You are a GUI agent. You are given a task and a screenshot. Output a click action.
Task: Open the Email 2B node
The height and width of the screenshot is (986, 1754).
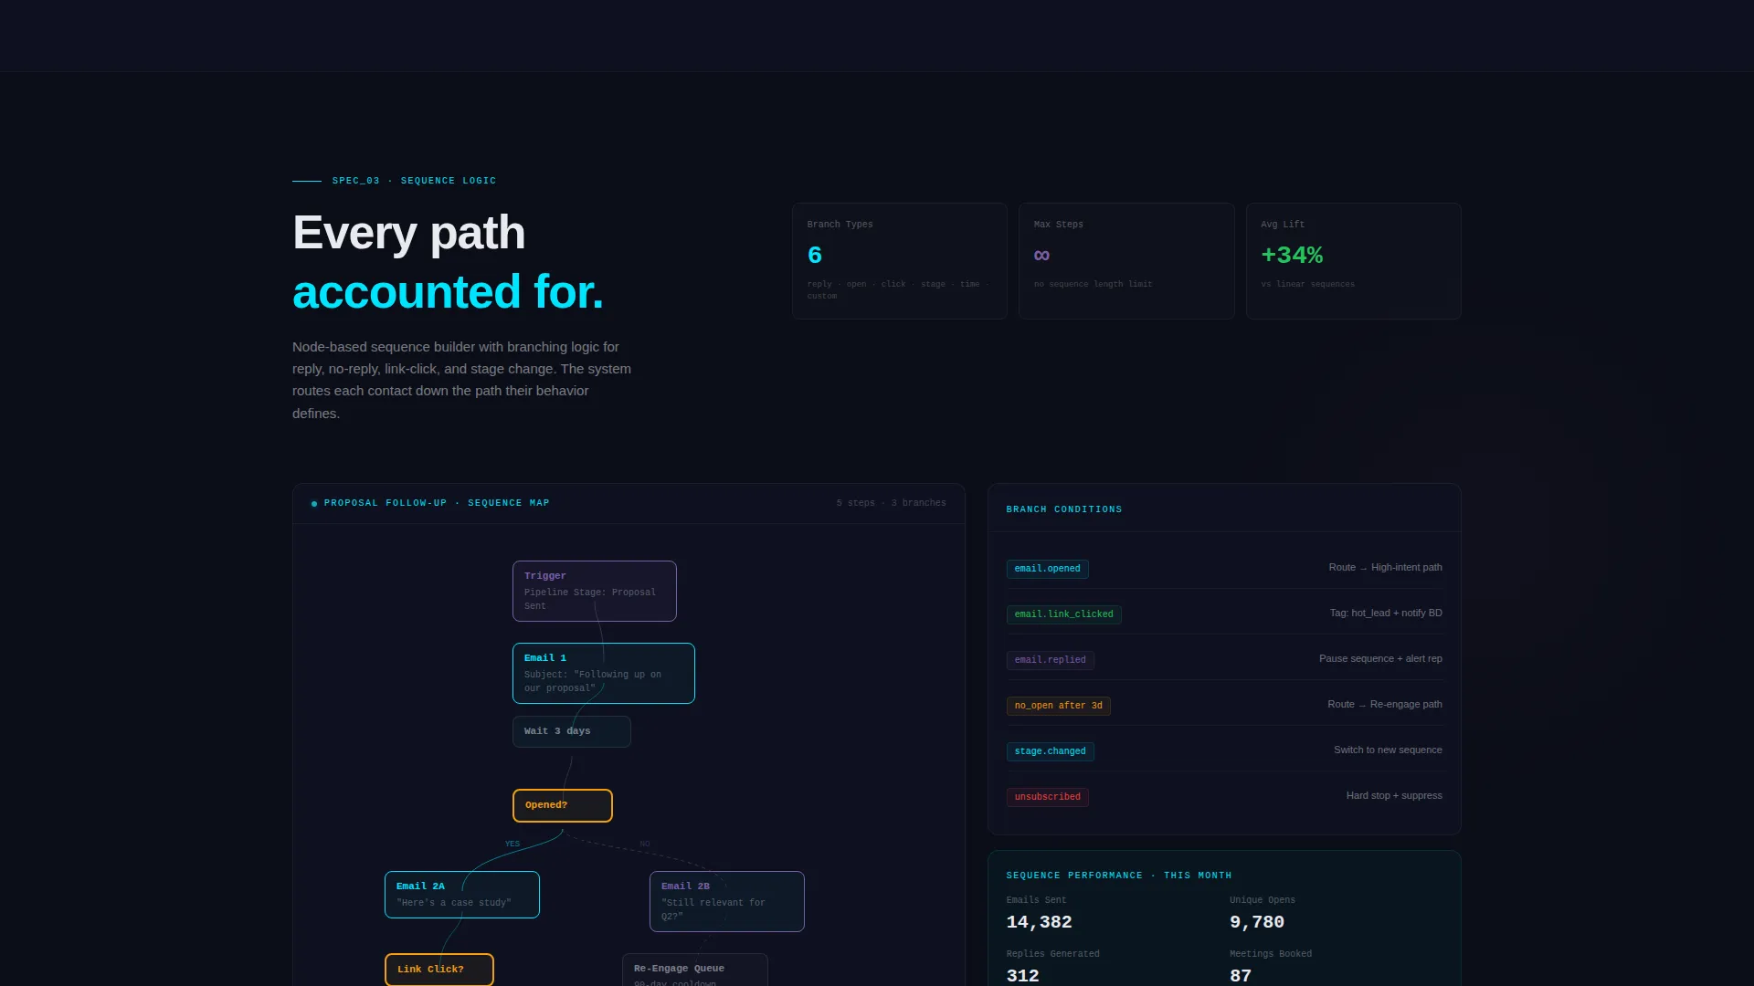pos(726,901)
